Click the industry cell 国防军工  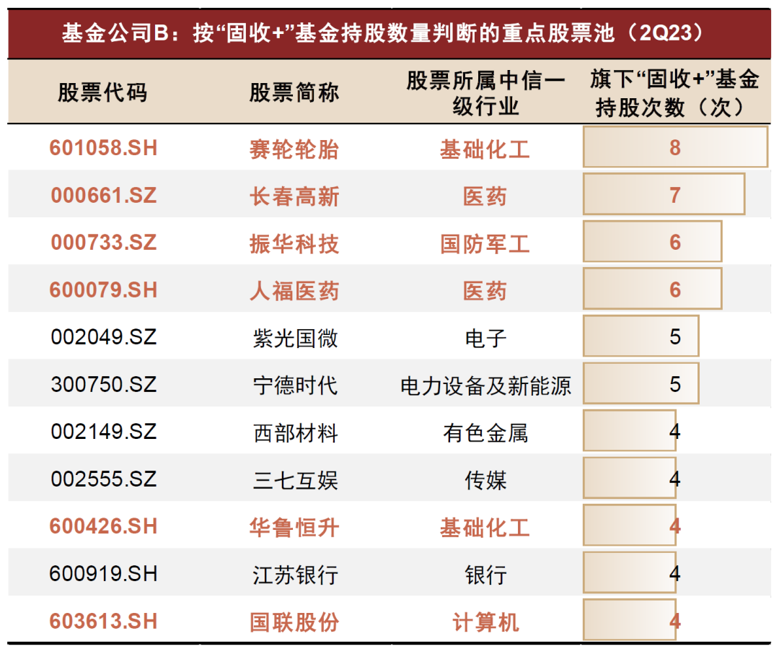(485, 244)
